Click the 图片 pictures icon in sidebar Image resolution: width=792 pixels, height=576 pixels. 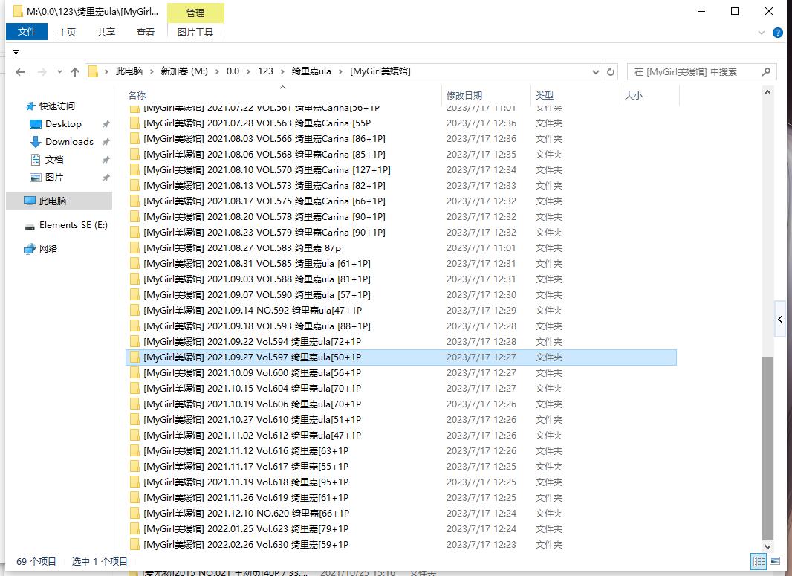click(36, 178)
